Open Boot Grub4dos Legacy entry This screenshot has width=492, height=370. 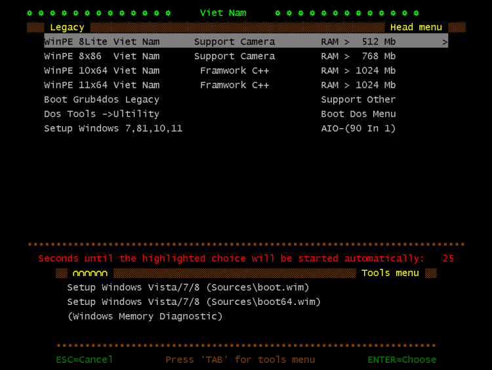(102, 99)
